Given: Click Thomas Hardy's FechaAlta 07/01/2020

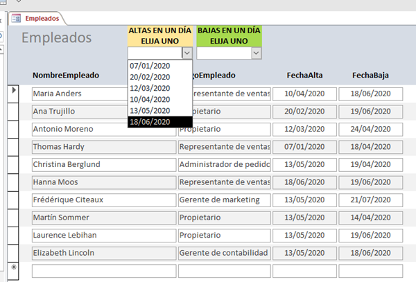Looking at the screenshot, I should pos(304,147).
